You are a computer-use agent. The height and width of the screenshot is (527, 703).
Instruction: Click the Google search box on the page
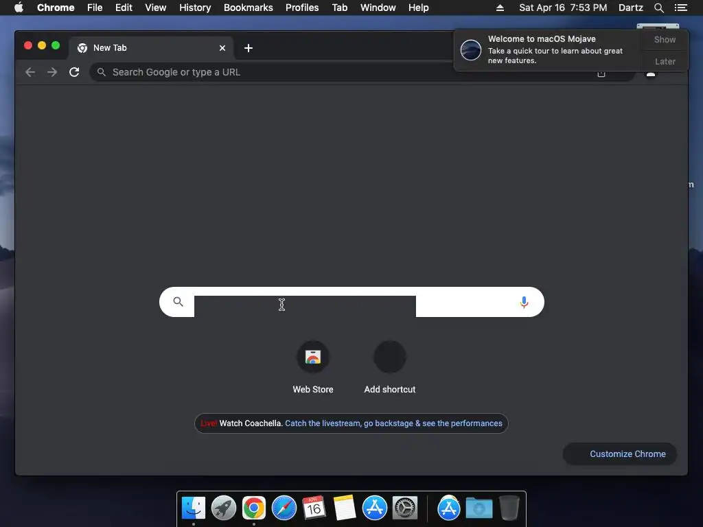pos(351,302)
